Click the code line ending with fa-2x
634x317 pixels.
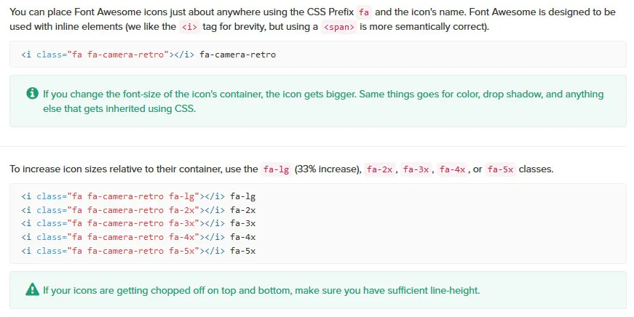click(x=138, y=210)
